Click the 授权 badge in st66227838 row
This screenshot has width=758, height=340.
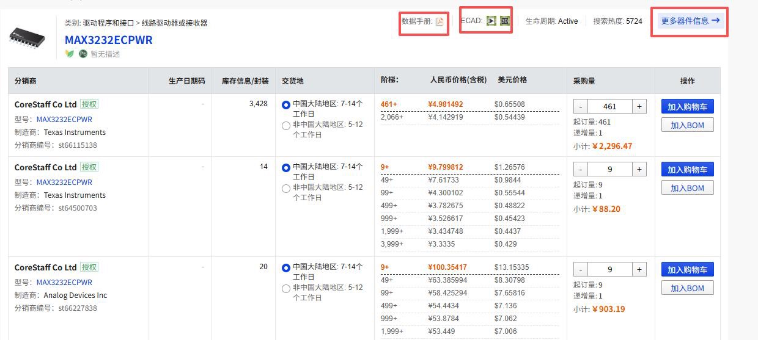(x=89, y=267)
